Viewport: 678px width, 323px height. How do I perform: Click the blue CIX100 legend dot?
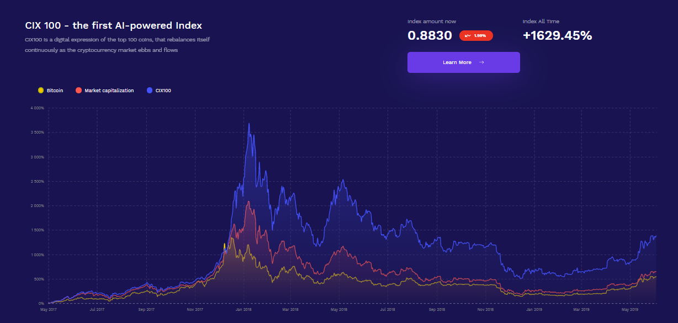pyautogui.click(x=150, y=90)
